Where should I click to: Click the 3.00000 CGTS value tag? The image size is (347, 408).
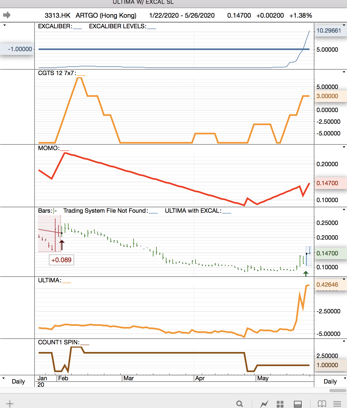(x=330, y=96)
